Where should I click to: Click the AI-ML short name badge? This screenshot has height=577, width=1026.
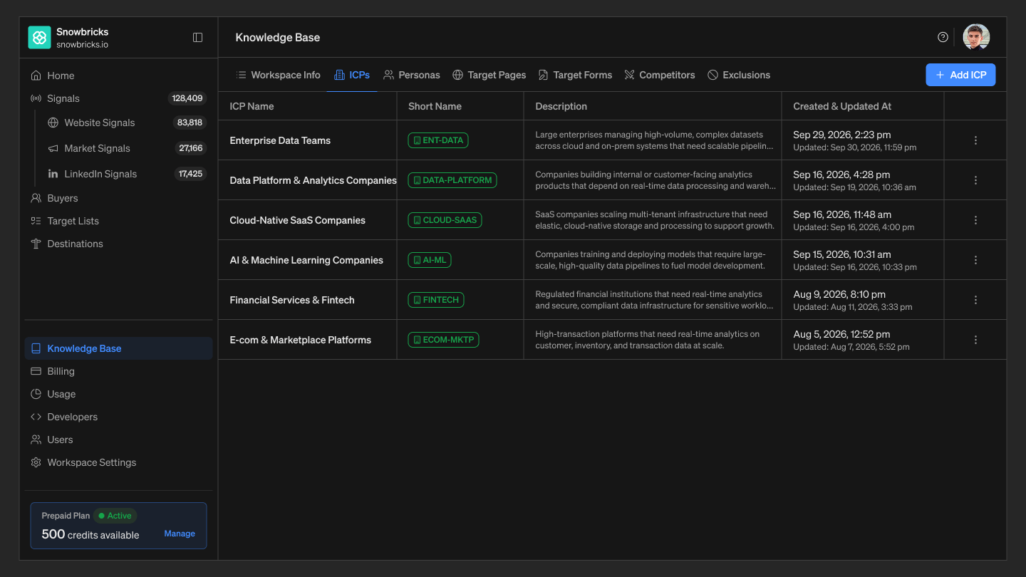click(x=430, y=260)
